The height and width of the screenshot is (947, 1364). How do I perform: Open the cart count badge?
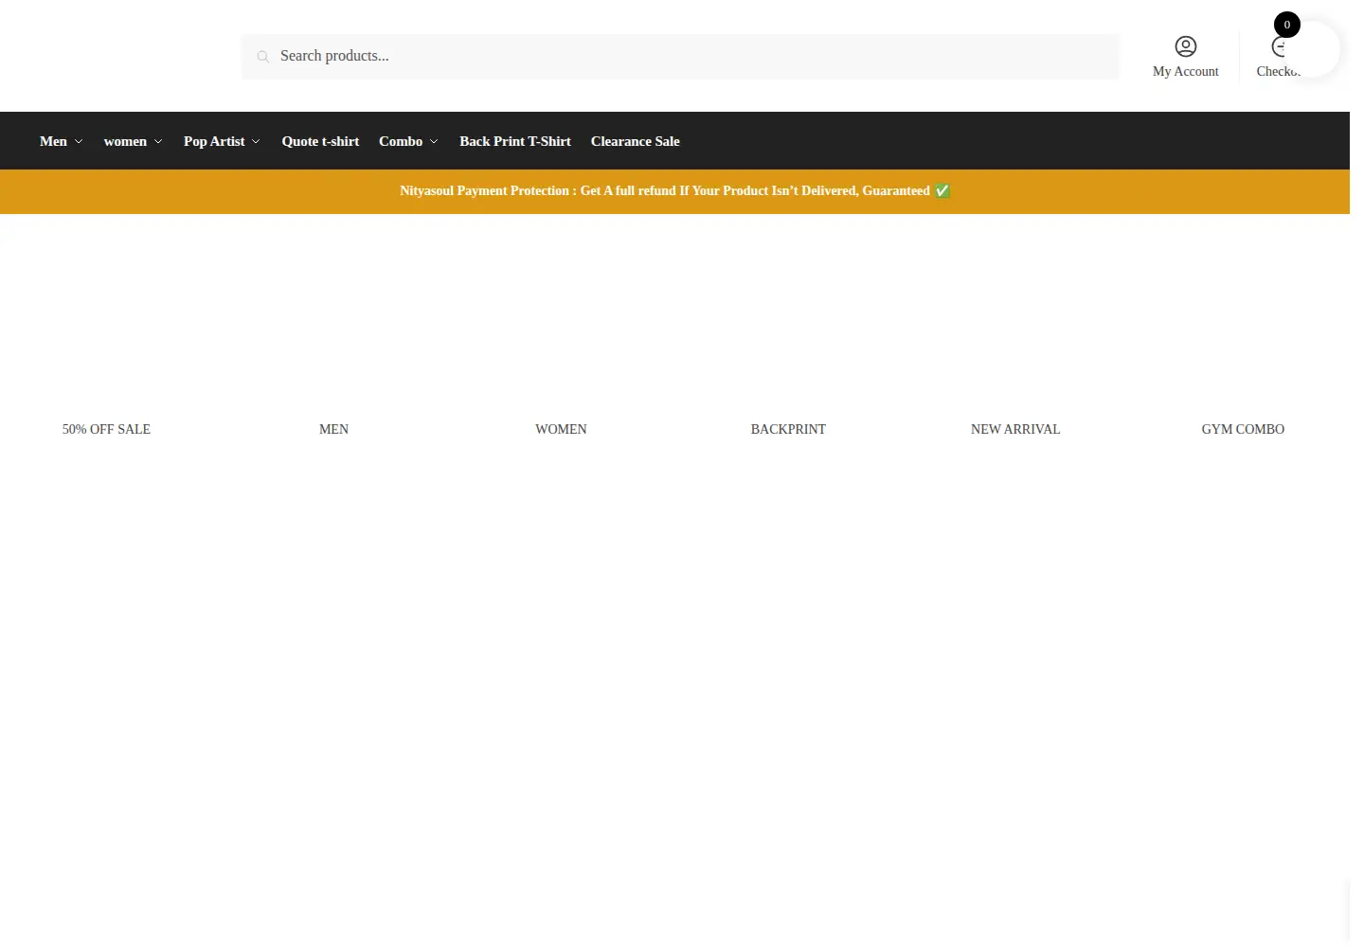[x=1286, y=25]
